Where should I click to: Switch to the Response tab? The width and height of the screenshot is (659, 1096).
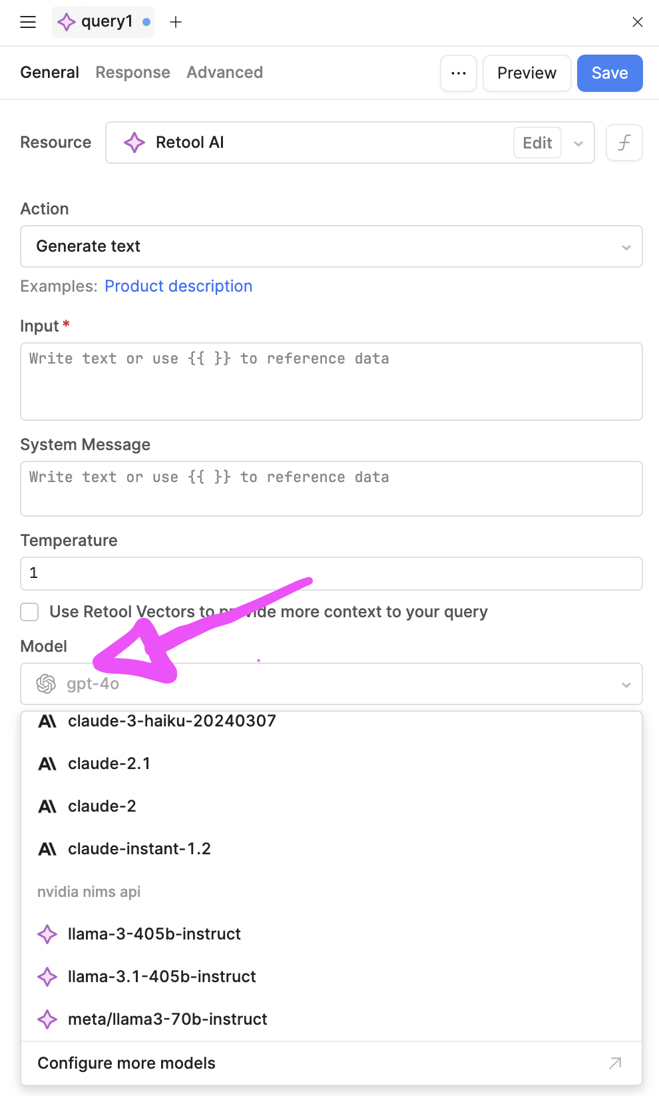pyautogui.click(x=133, y=73)
